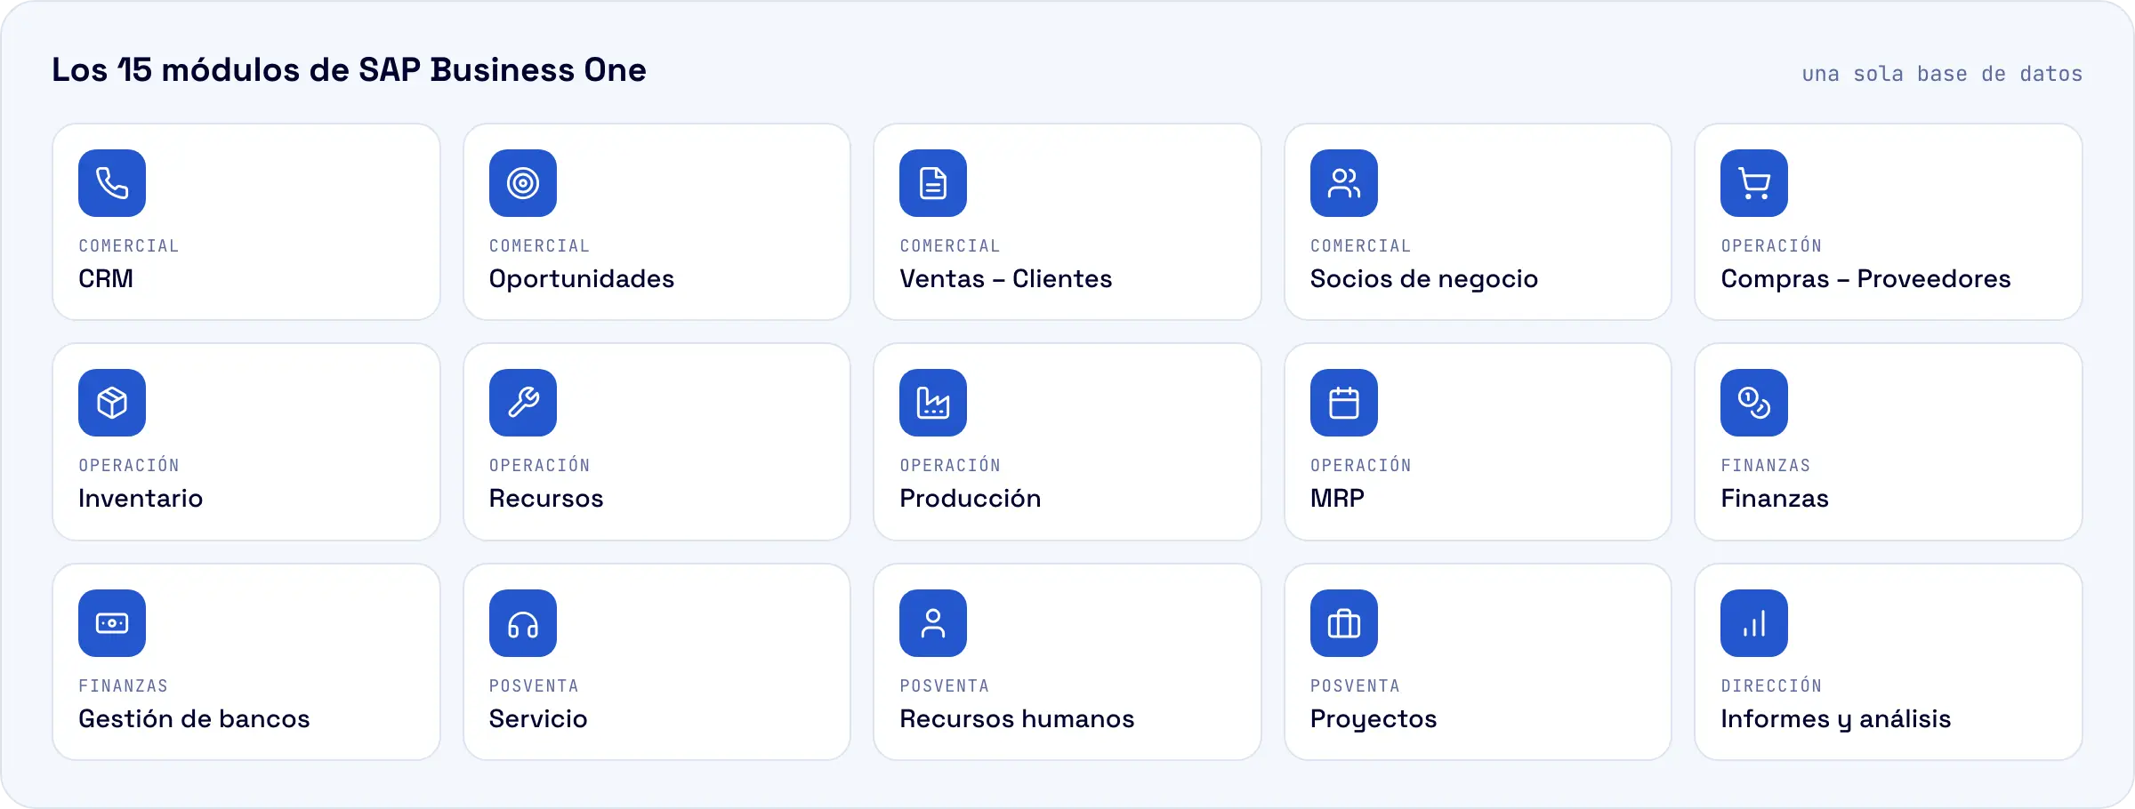Image resolution: width=2135 pixels, height=809 pixels.
Task: Click the text una sola base de datos
Action: (x=1942, y=74)
